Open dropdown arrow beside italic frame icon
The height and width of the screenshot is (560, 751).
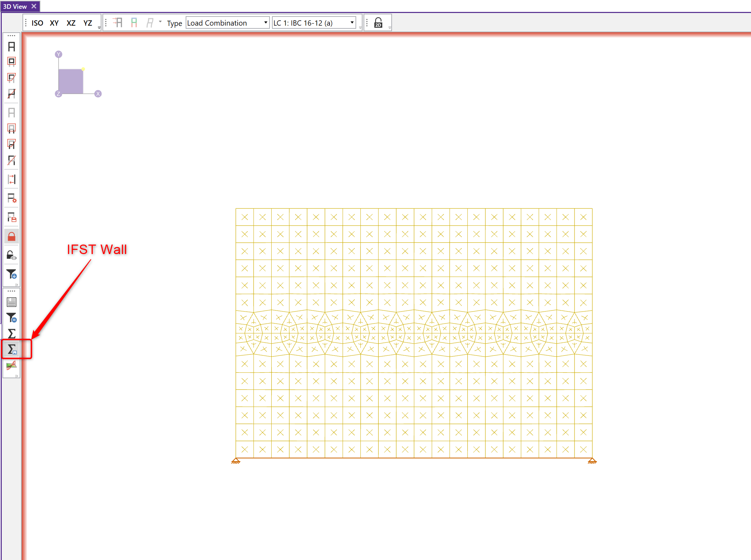tap(160, 22)
